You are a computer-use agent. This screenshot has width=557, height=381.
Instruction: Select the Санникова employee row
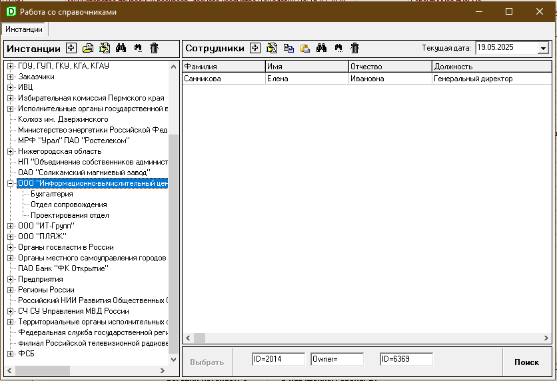(223, 79)
